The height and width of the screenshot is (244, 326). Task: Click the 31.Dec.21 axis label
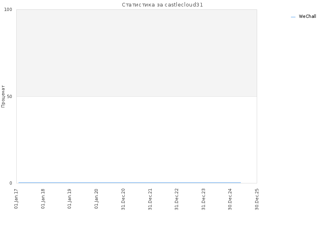click(150, 199)
